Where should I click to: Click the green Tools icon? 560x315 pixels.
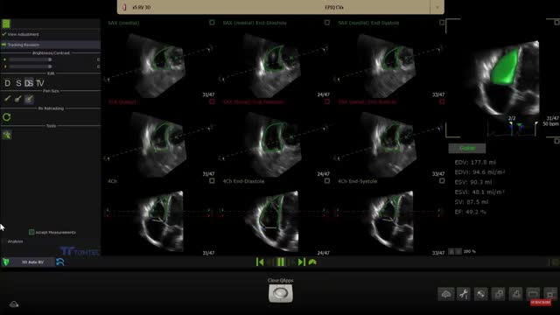(7, 135)
